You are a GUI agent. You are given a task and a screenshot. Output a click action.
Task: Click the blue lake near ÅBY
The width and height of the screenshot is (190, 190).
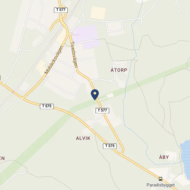(x=186, y=159)
